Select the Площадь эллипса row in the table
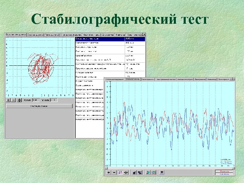The width and height of the screenshot is (244, 183). click(110, 73)
